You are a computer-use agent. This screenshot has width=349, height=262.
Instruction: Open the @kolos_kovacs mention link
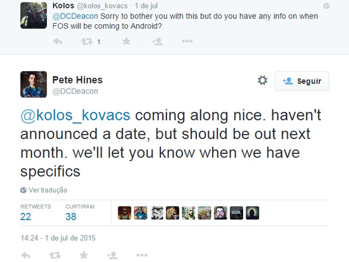pos(75,116)
